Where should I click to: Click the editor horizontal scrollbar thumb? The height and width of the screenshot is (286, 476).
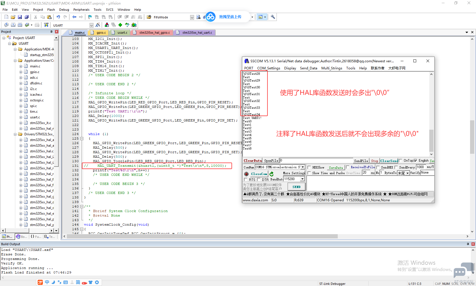click(202, 236)
